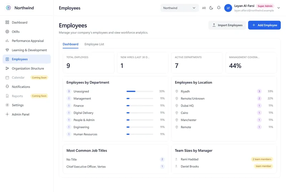Expand the user account menu chevron
The image size is (286, 192).
(x=278, y=8)
